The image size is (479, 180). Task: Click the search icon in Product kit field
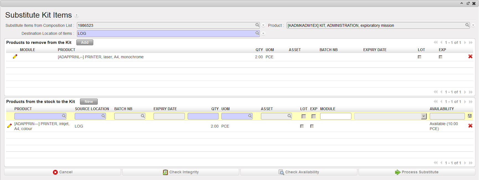click(x=467, y=25)
